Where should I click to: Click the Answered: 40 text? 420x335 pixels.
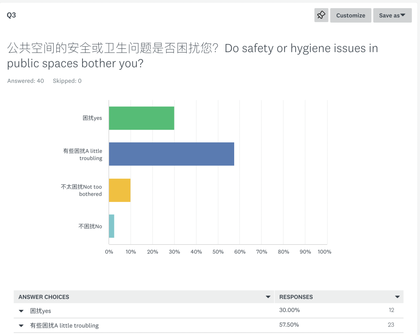25,81
